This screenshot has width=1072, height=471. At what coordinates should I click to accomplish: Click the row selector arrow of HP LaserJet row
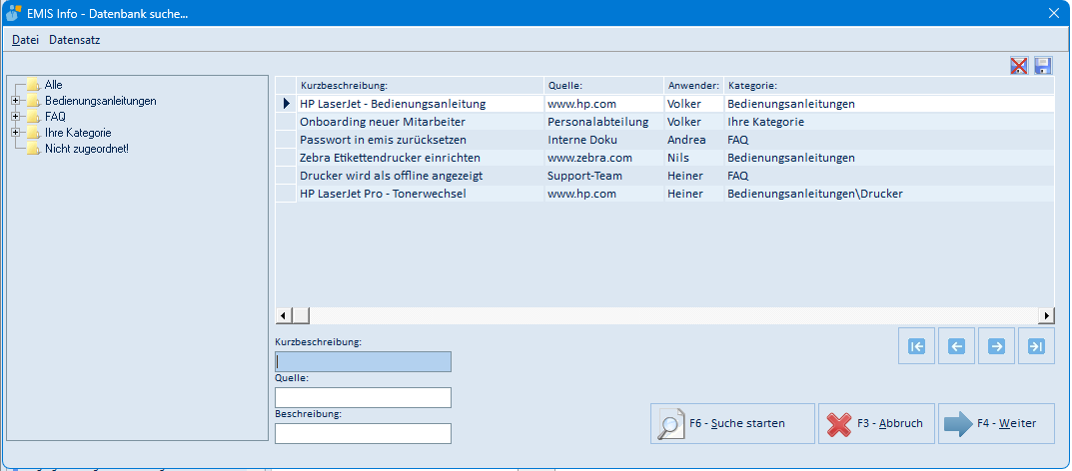(x=287, y=104)
